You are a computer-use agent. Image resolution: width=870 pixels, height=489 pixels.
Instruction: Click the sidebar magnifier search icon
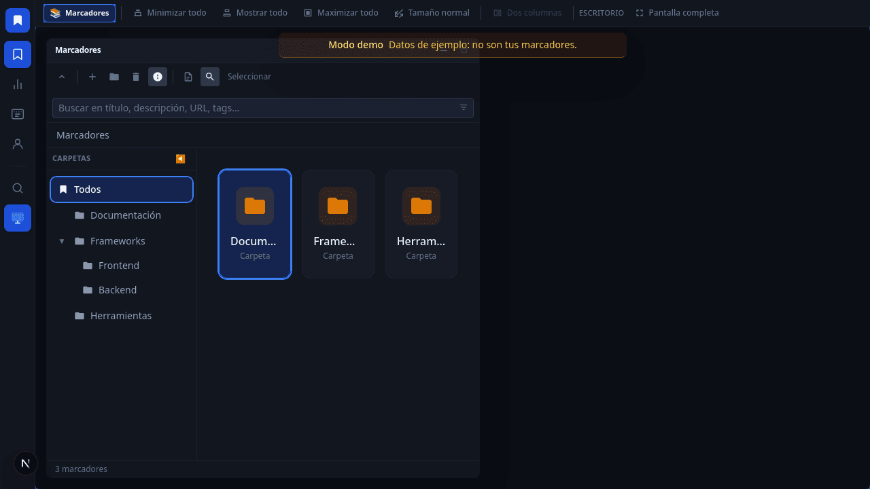click(x=18, y=188)
